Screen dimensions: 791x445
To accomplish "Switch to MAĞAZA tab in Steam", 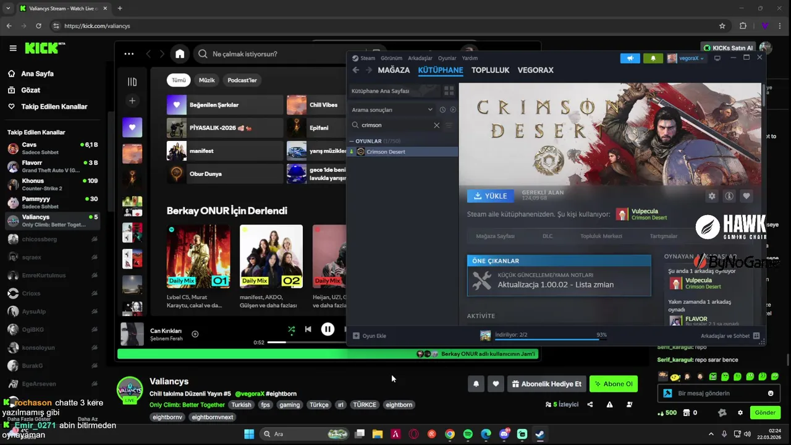I will pyautogui.click(x=394, y=70).
